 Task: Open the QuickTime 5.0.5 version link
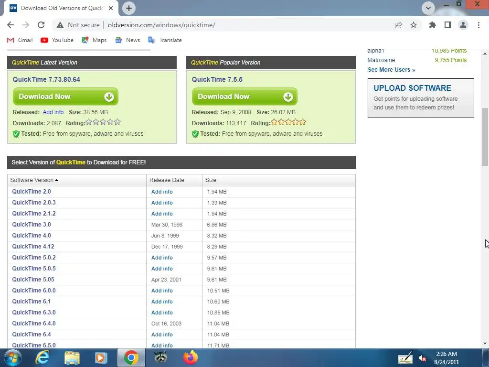[x=34, y=269]
